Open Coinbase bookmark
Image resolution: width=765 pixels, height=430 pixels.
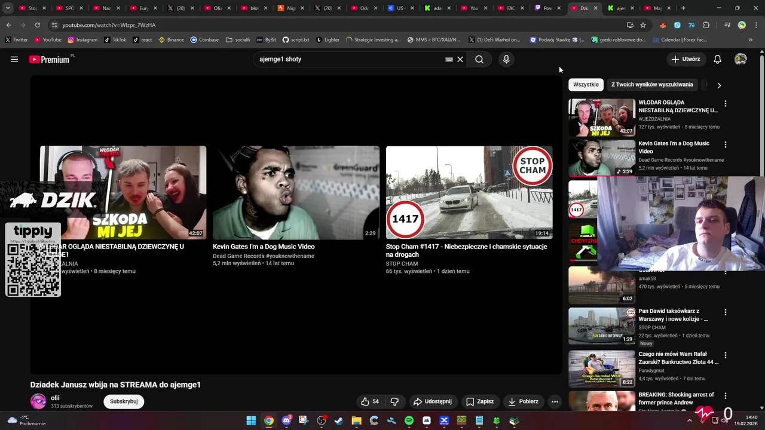pyautogui.click(x=204, y=40)
